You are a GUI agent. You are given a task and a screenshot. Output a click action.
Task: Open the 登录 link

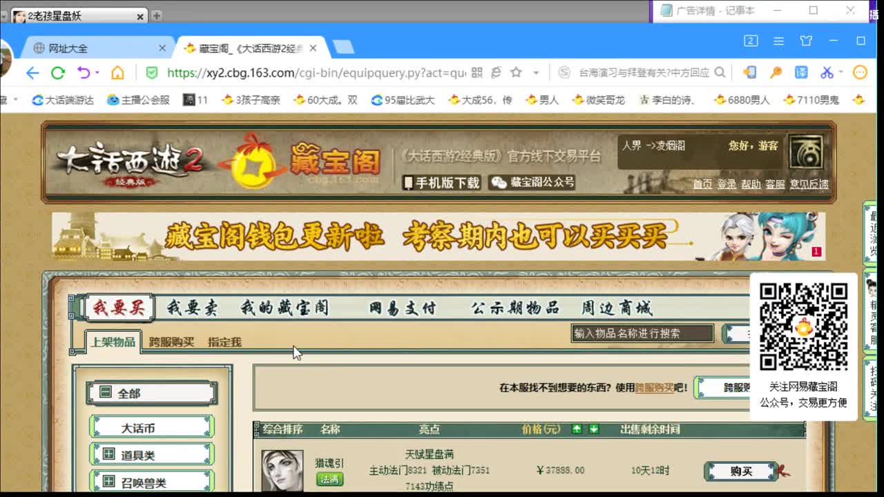click(x=727, y=184)
